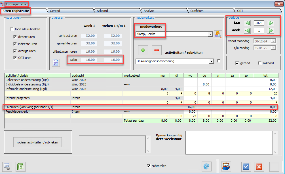The image size is (285, 174).
Task: Add an activity with the green plus
Action: [x=143, y=50]
